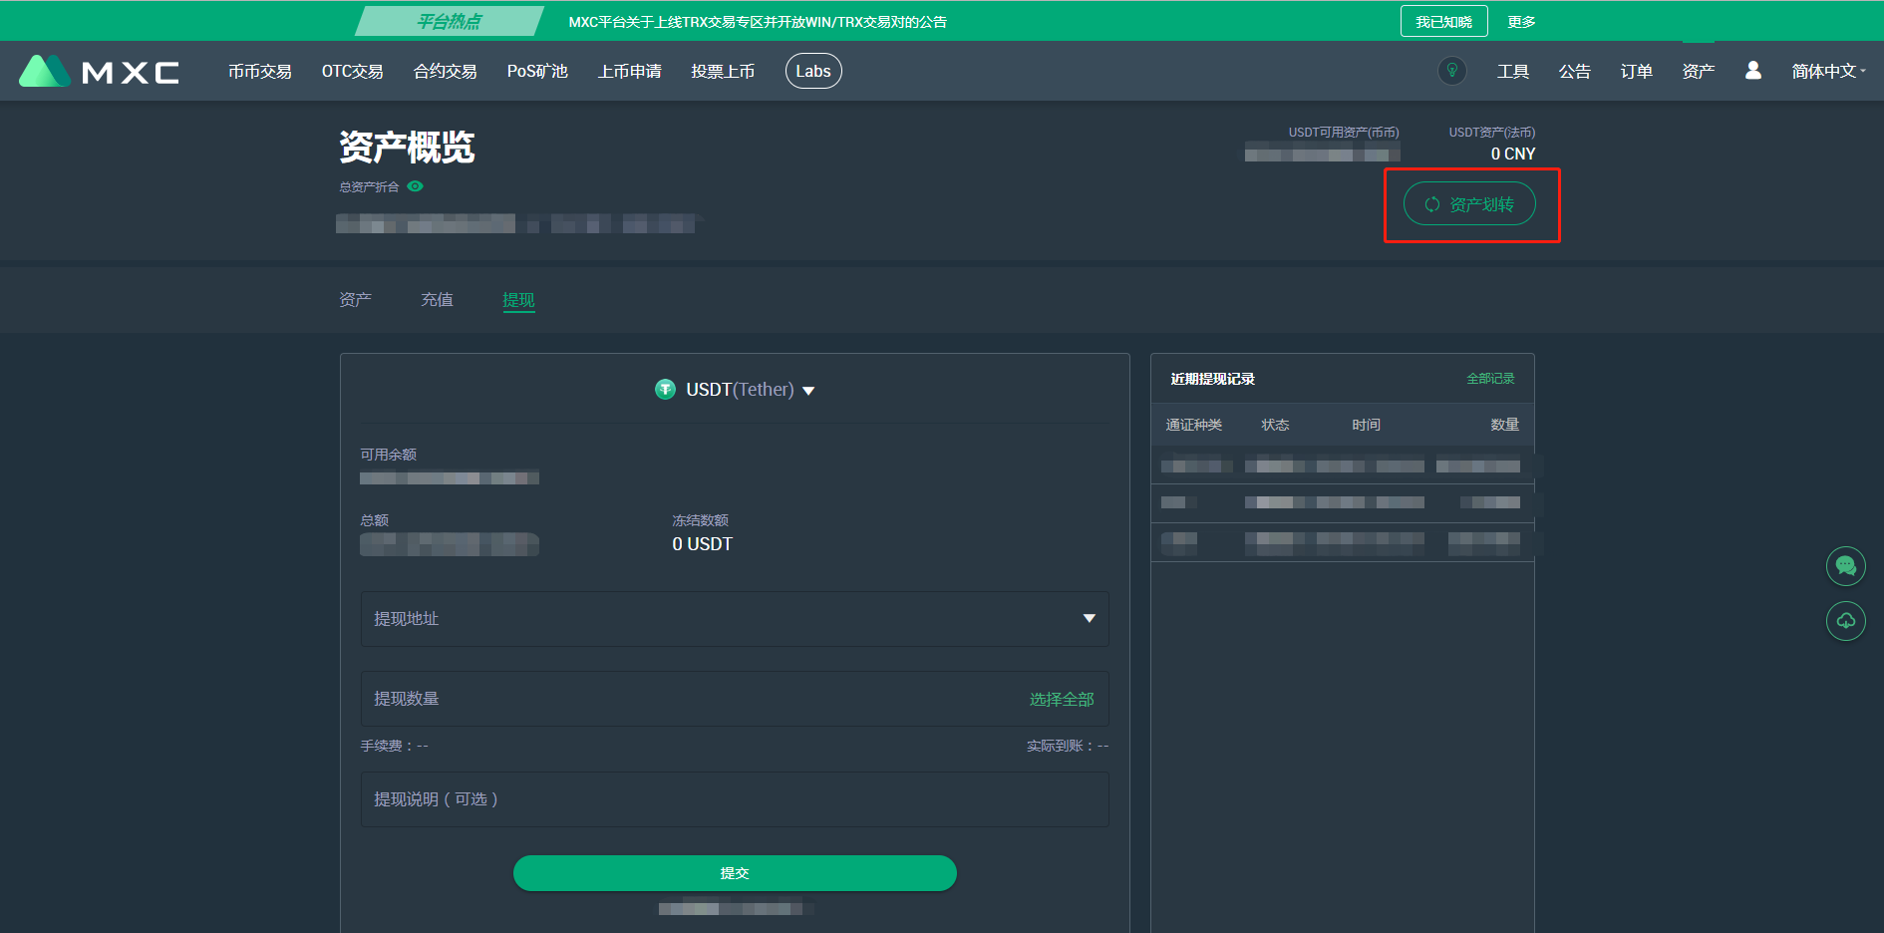Open the online chat support bubble
Viewport: 1884px width, 933px height.
1845,566
